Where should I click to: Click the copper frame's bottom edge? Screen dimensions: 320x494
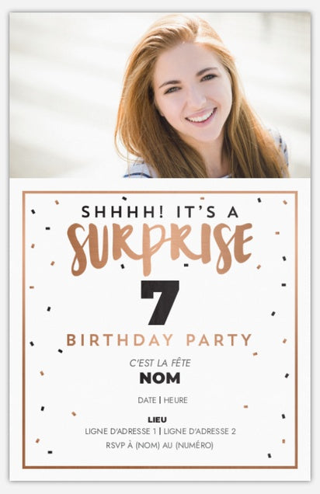click(160, 468)
